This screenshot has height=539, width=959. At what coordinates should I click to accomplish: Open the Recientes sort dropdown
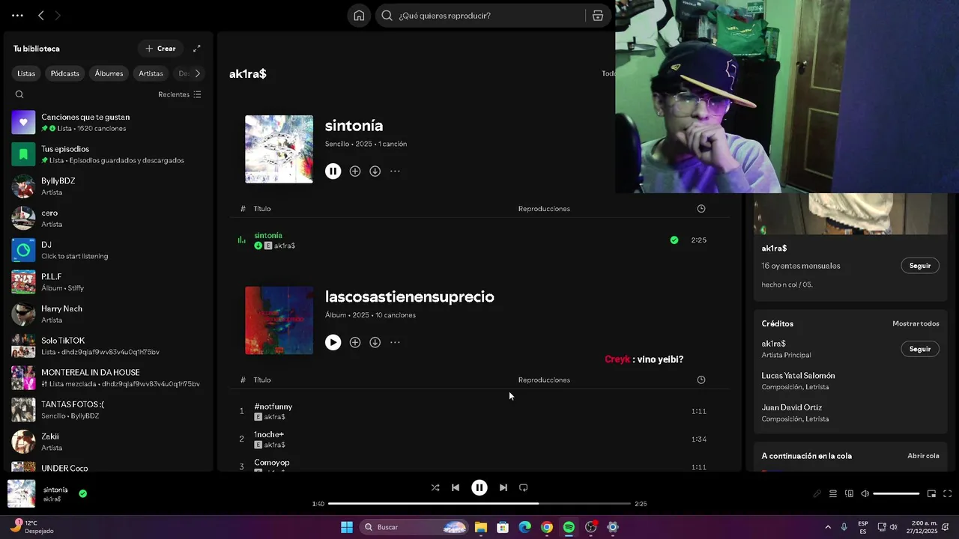(x=180, y=94)
